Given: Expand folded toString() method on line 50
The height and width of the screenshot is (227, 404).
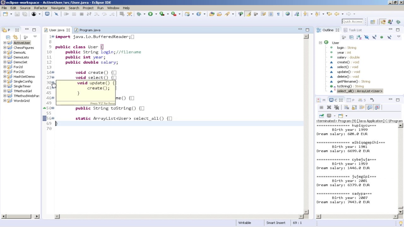Looking at the screenshot, I should pyautogui.click(x=53, y=108).
